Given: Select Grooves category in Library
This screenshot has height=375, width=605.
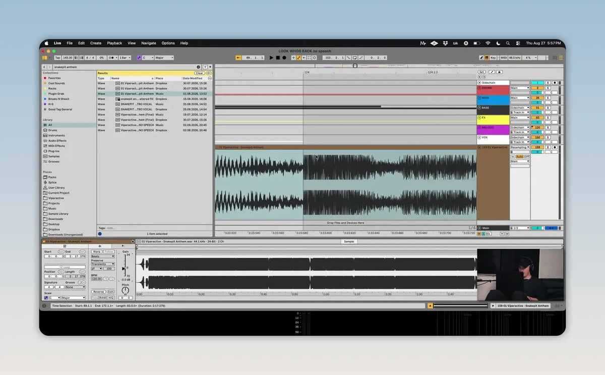Looking at the screenshot, I should (53, 162).
